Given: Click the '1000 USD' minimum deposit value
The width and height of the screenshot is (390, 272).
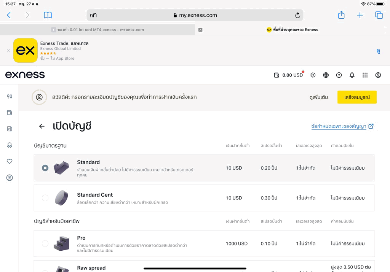Looking at the screenshot, I should (x=237, y=243).
